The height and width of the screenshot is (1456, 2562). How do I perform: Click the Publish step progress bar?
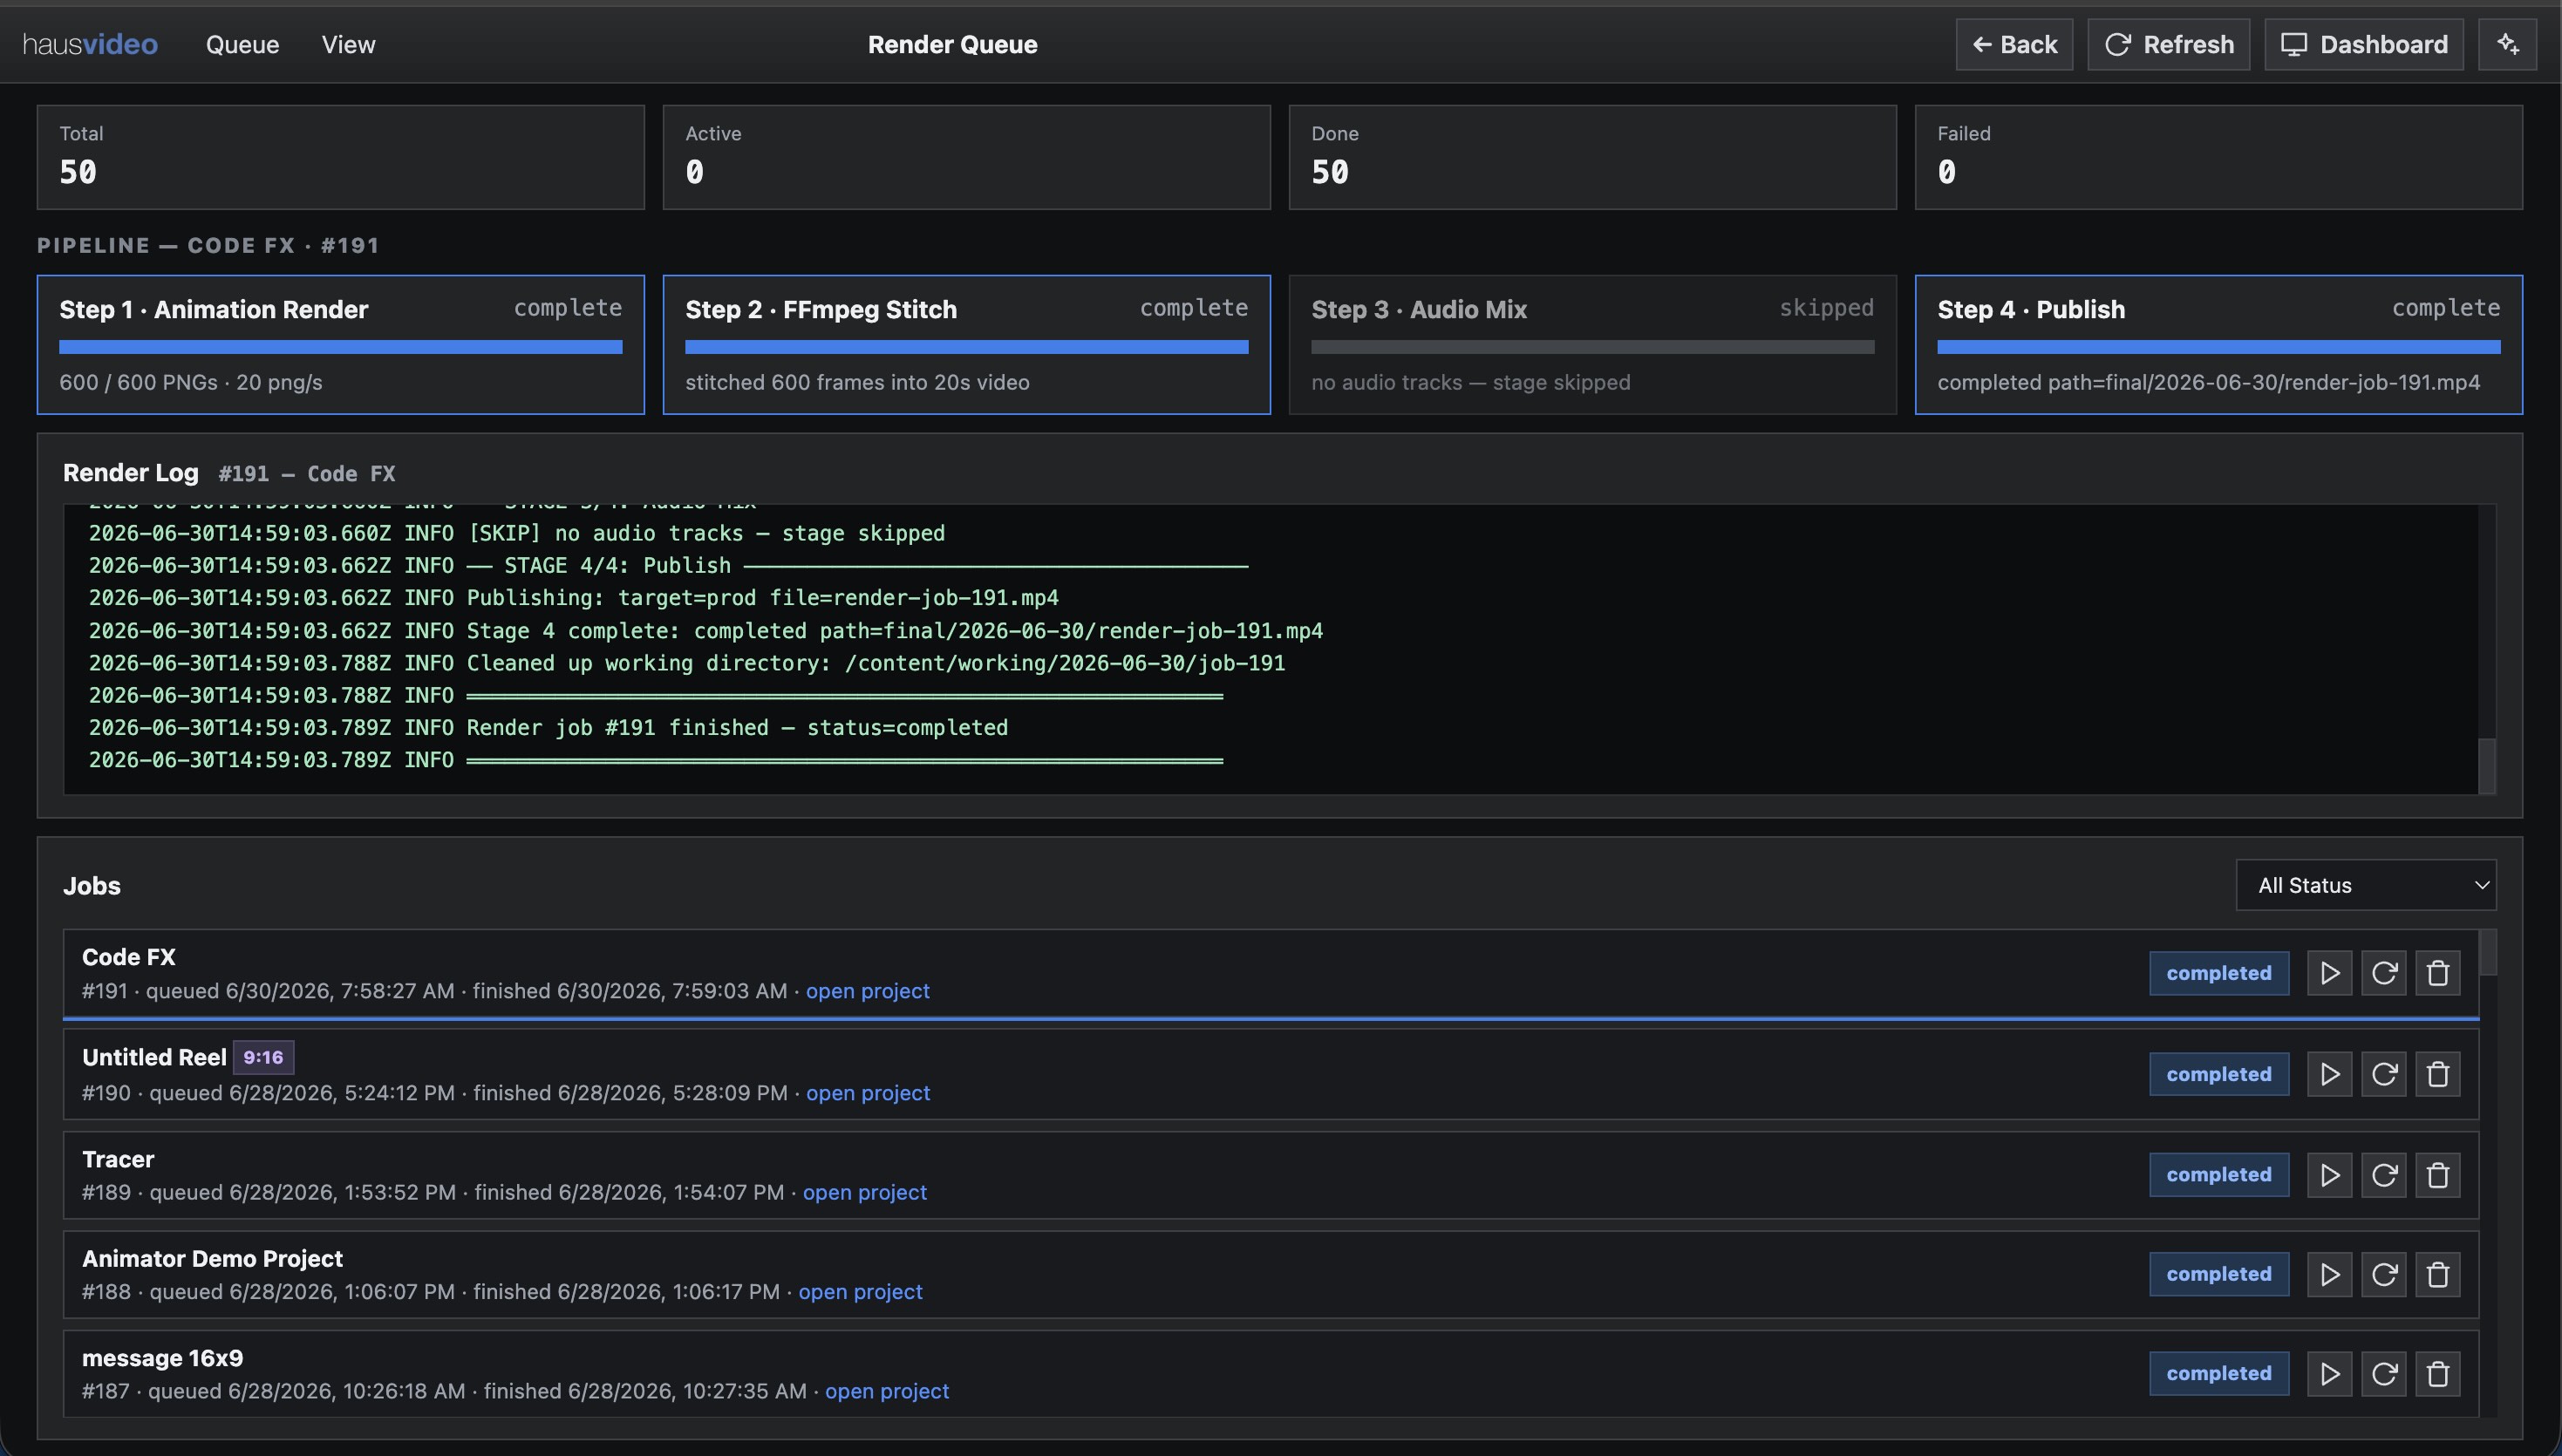point(2218,347)
